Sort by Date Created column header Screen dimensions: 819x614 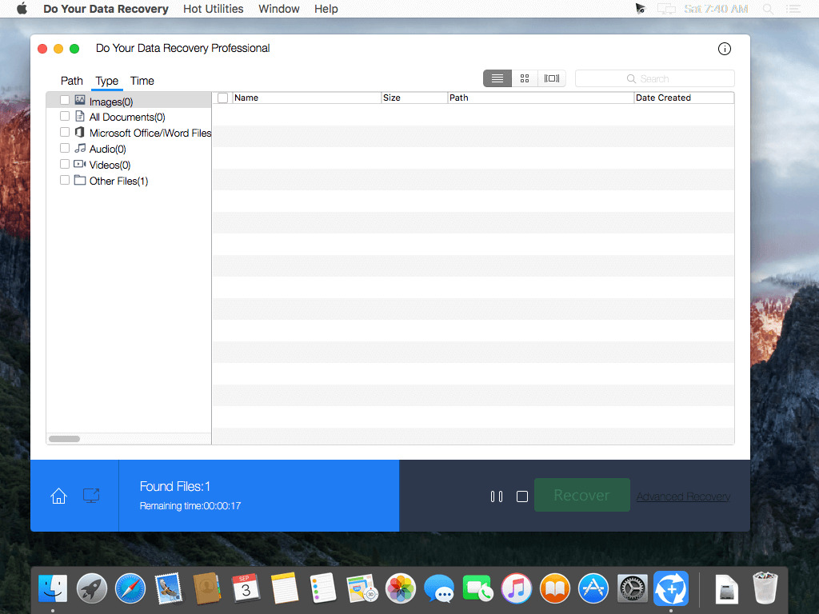[x=685, y=98]
